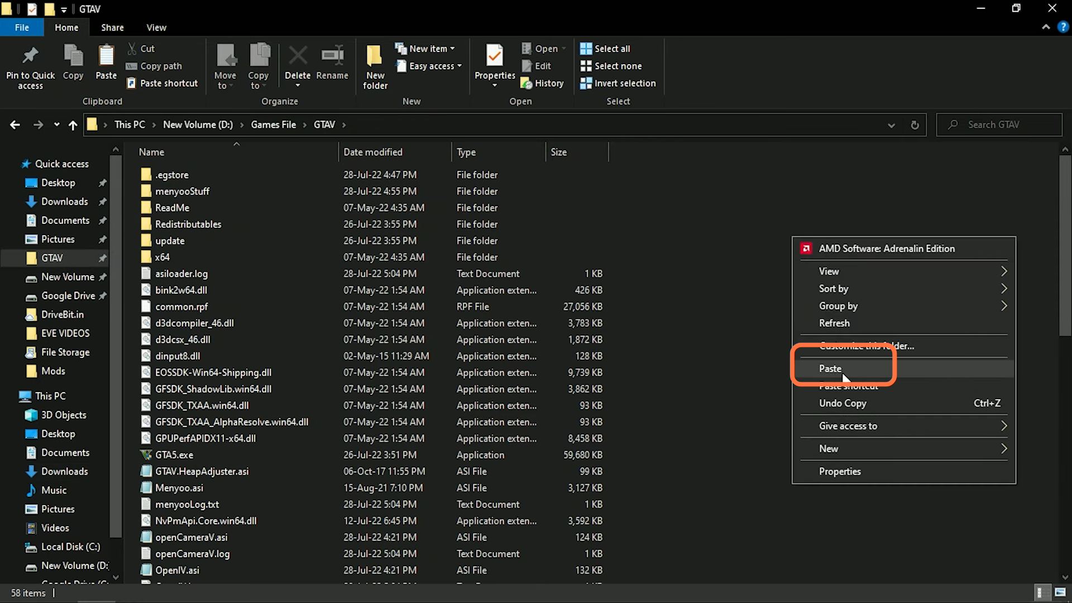Choose Paste in the context menu
This screenshot has width=1072, height=603.
(904, 369)
